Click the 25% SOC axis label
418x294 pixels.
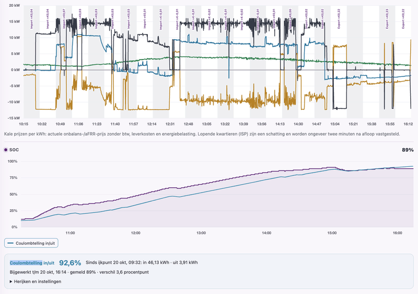coord(14,211)
